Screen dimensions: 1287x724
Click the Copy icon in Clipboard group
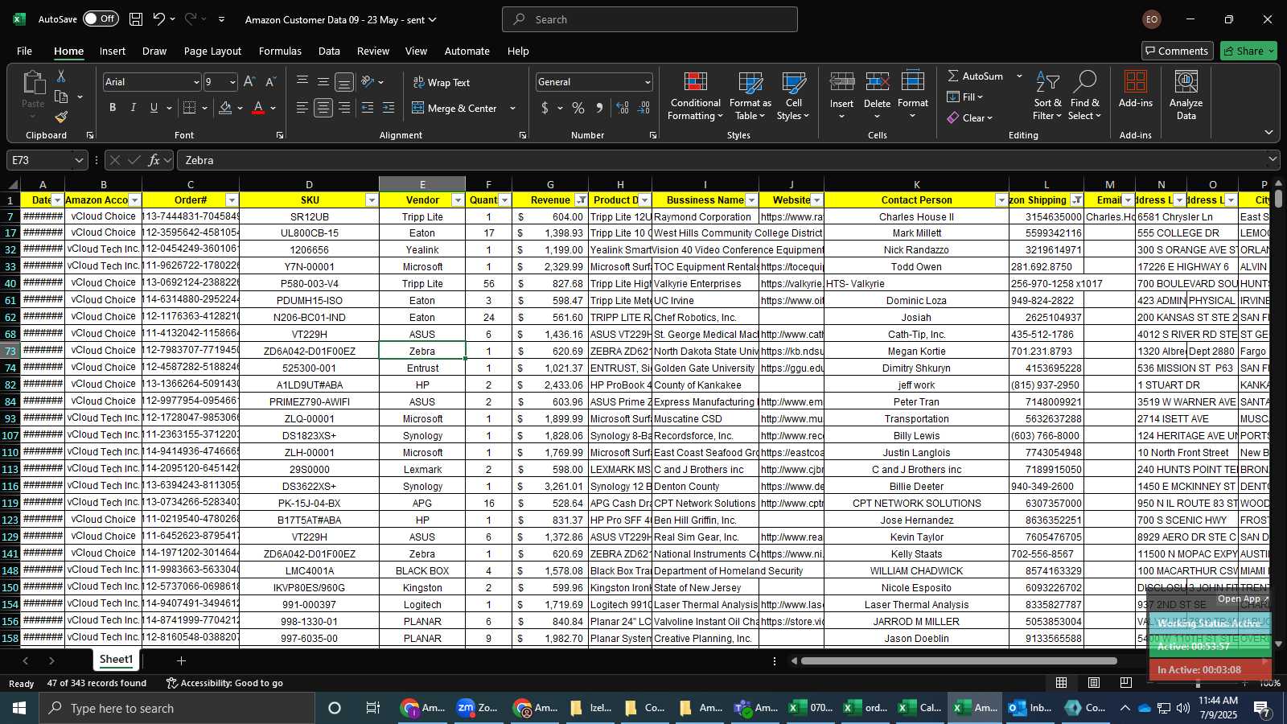tap(61, 97)
